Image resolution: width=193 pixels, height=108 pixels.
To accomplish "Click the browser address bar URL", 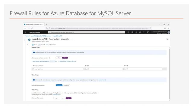I will (100, 28).
